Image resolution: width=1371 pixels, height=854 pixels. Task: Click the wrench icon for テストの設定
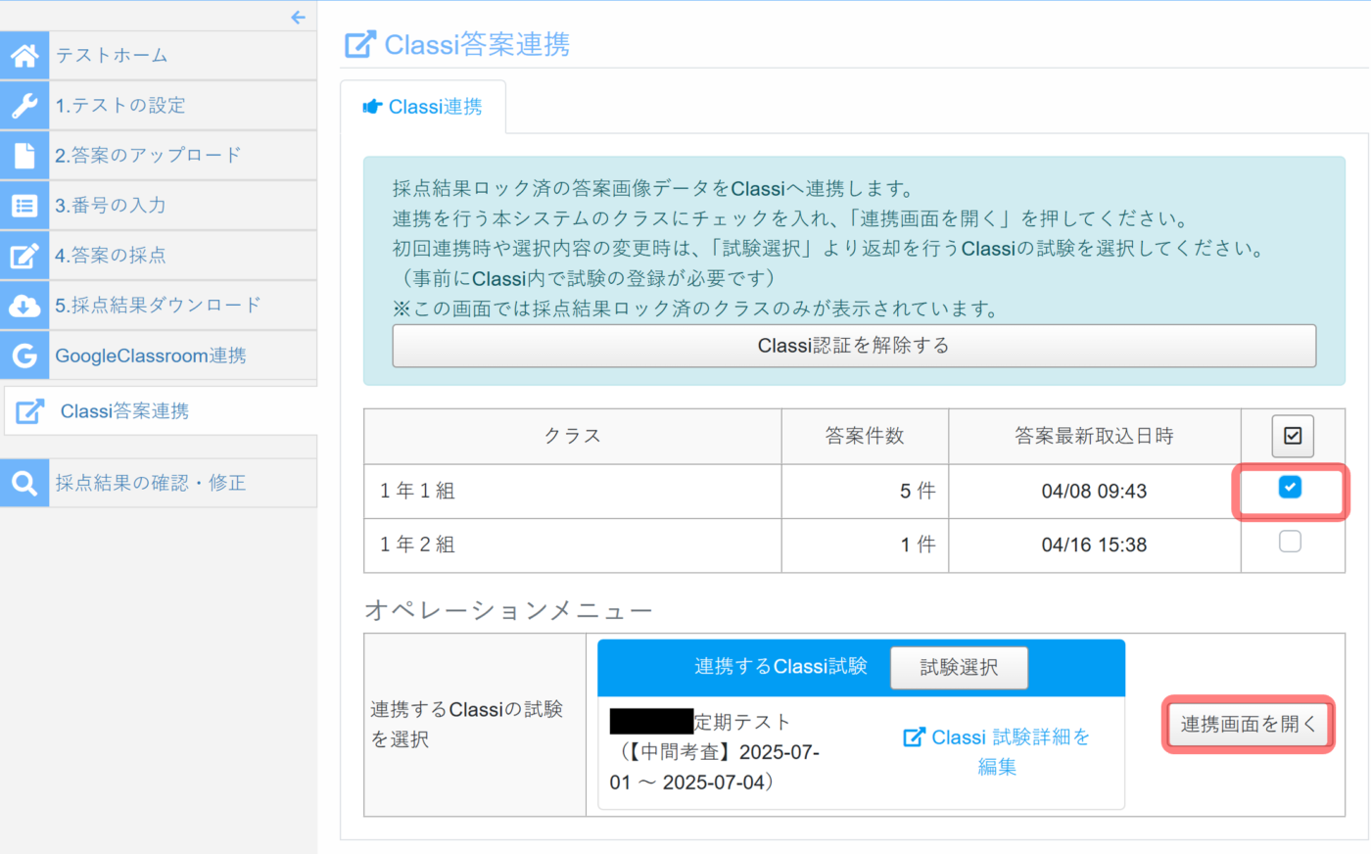pyautogui.click(x=24, y=106)
